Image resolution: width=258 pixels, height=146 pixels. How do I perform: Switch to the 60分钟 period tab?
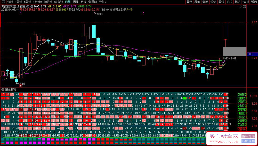click(x=59, y=2)
